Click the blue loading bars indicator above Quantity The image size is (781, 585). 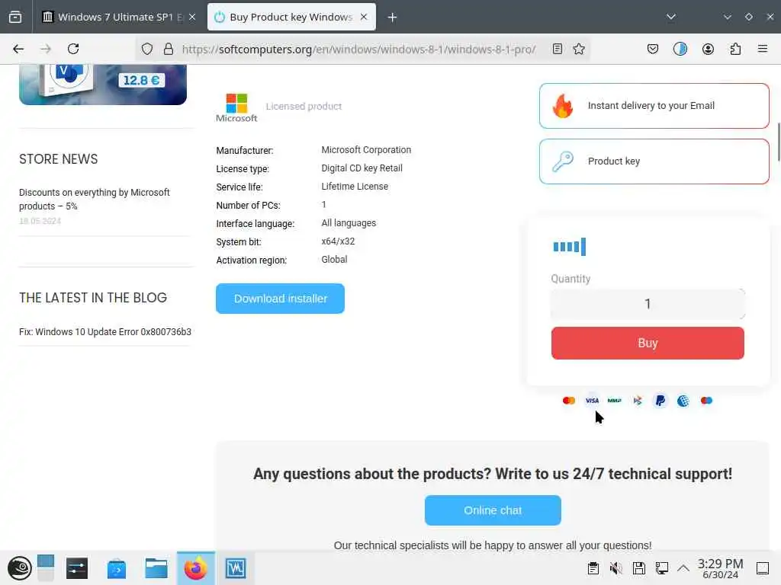point(569,246)
